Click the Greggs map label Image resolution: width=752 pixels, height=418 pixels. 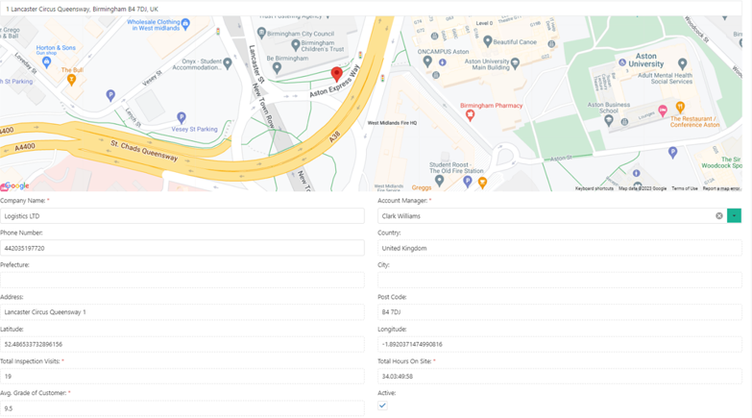click(422, 187)
